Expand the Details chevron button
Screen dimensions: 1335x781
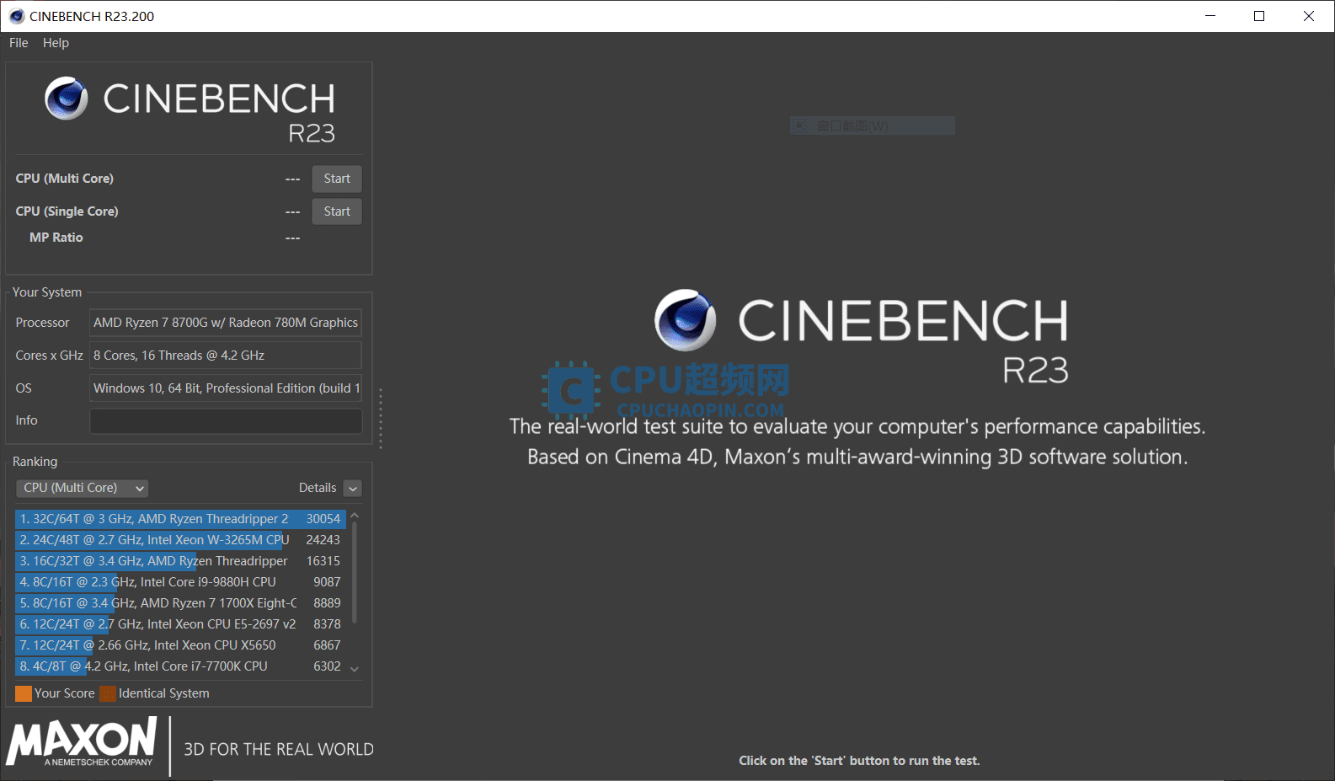coord(353,489)
